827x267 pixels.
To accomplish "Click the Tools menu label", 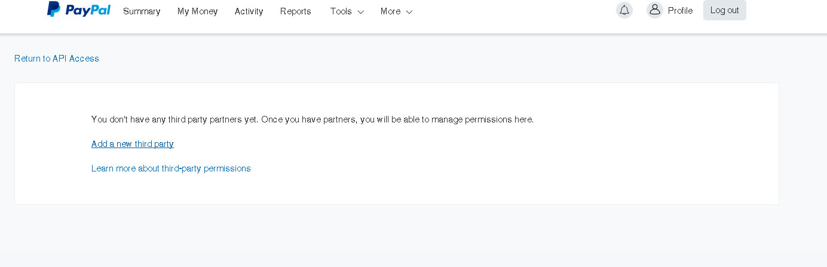I will [x=341, y=11].
